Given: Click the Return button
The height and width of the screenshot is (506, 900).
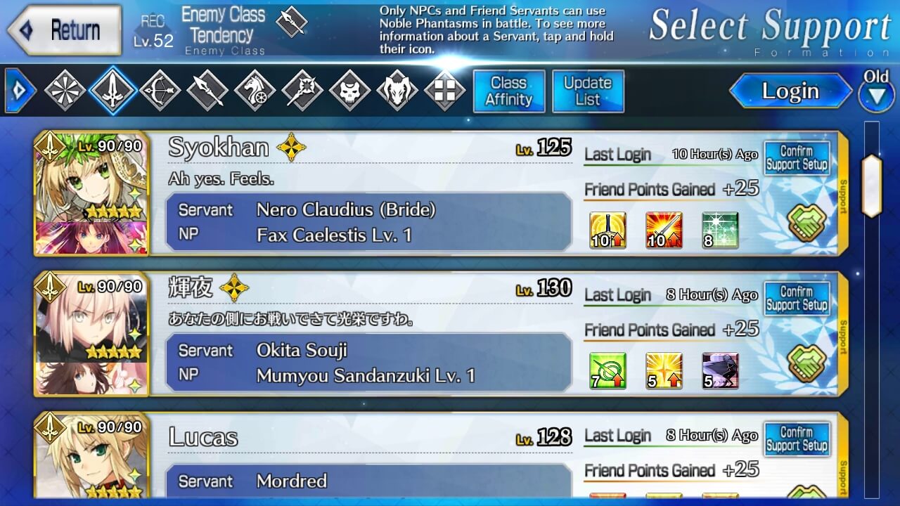Looking at the screenshot, I should (64, 30).
